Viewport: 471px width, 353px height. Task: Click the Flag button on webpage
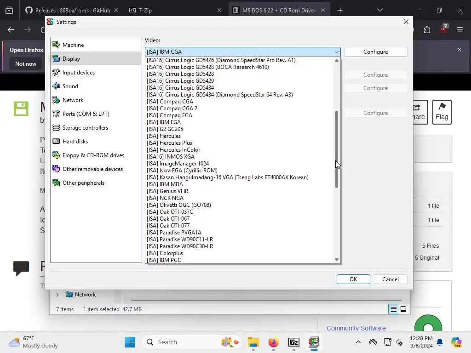coord(442,112)
